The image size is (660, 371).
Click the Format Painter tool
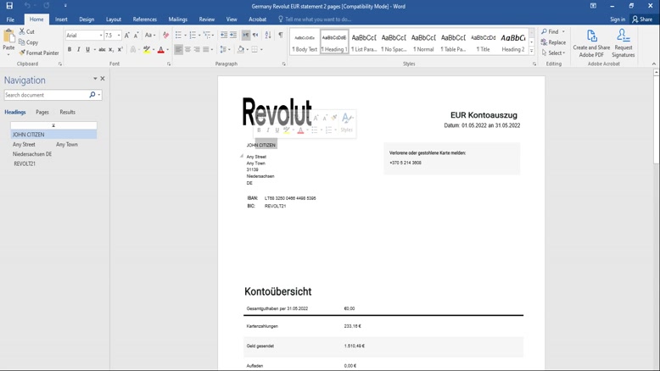39,53
